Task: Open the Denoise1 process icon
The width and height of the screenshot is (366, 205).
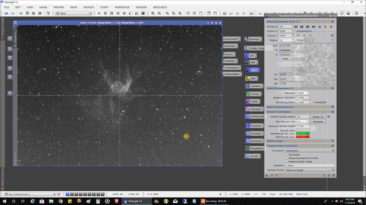Action: (x=254, y=126)
